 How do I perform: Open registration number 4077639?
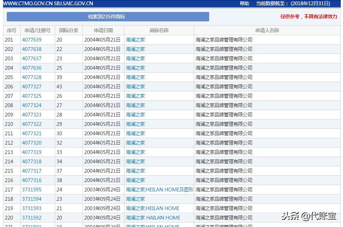31,40
